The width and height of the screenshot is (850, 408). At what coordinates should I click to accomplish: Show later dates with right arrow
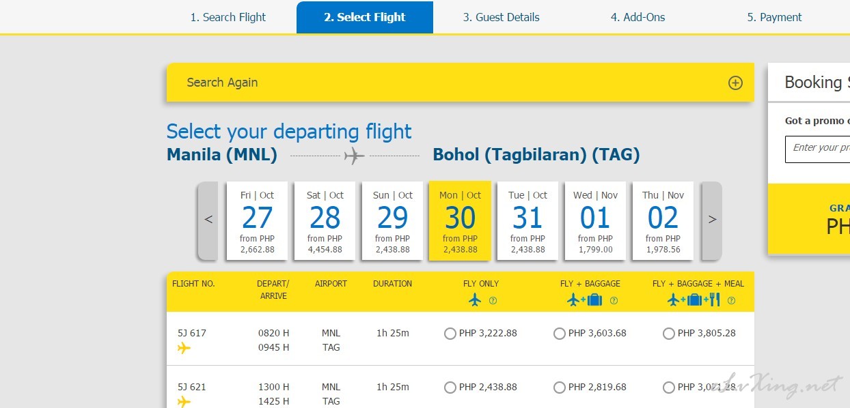tap(712, 220)
